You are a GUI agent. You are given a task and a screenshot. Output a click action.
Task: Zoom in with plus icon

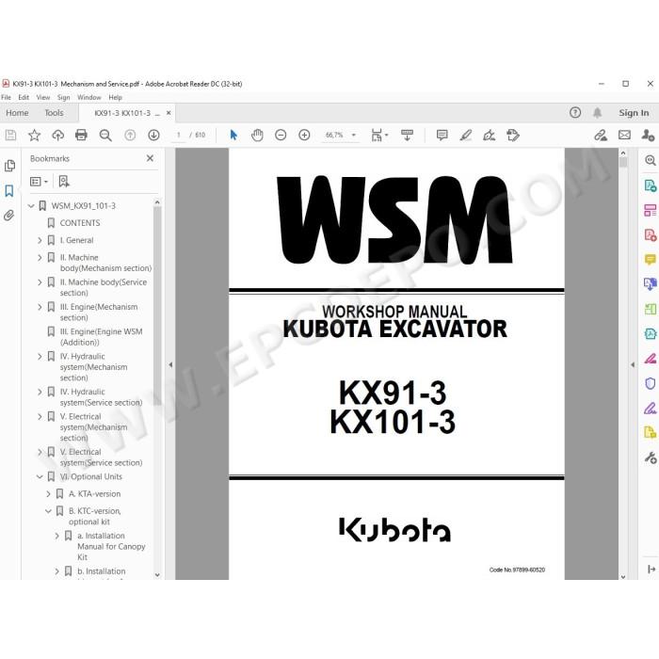304,135
